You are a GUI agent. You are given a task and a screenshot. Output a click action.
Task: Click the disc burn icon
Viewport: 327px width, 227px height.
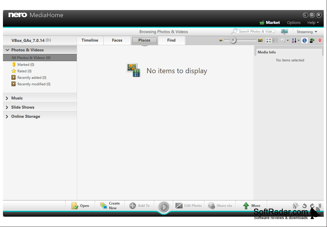click(296, 206)
